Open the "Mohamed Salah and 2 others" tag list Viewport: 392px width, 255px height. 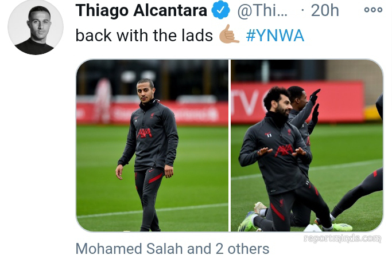click(172, 249)
